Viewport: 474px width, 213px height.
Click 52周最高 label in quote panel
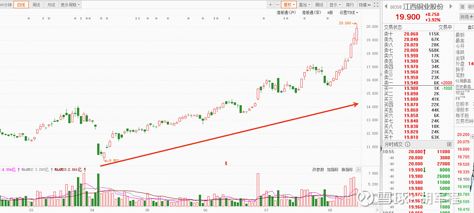[463, 81]
